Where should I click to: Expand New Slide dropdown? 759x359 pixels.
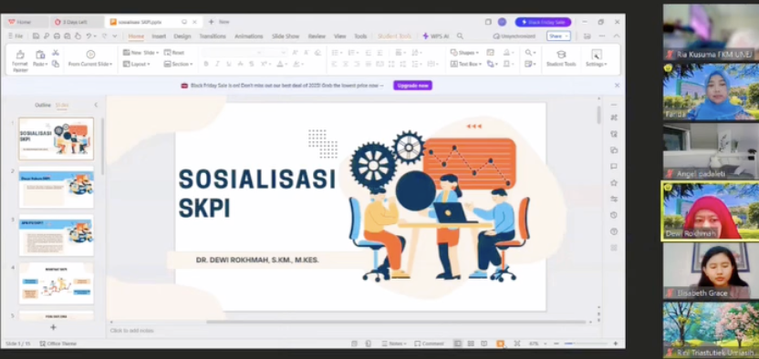pos(156,53)
